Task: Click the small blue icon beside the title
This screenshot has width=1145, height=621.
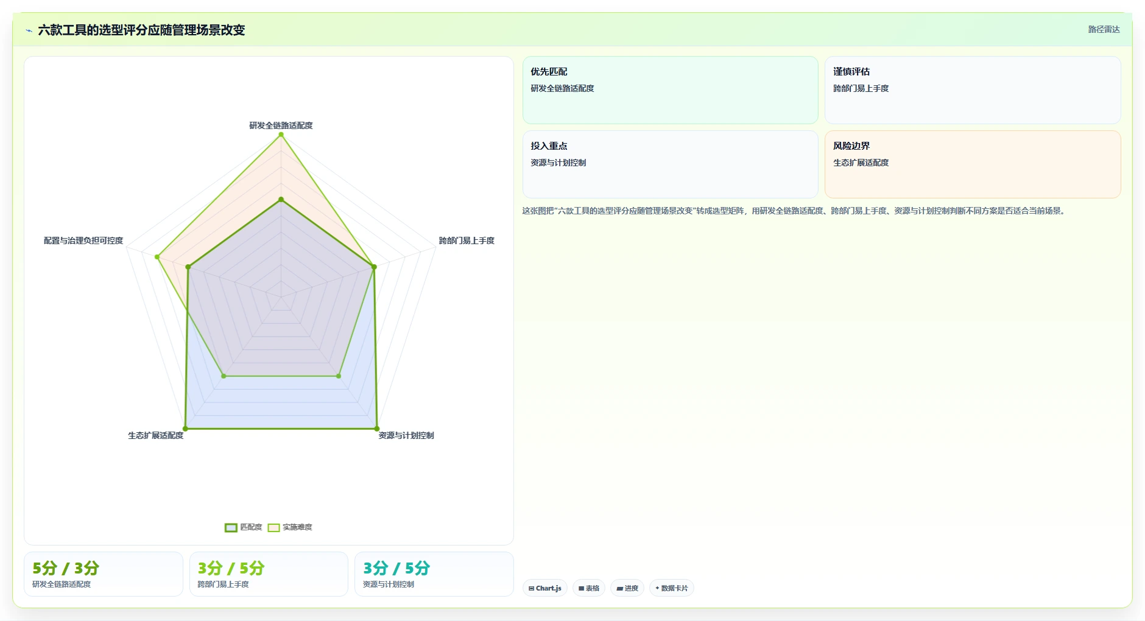Action: (x=29, y=30)
